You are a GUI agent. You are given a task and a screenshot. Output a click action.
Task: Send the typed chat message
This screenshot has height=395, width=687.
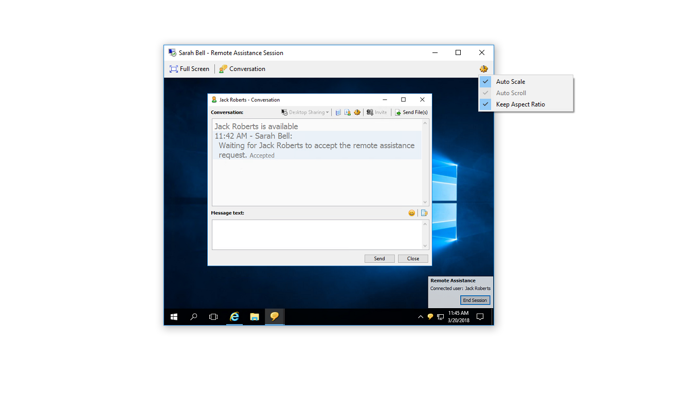coord(379,258)
